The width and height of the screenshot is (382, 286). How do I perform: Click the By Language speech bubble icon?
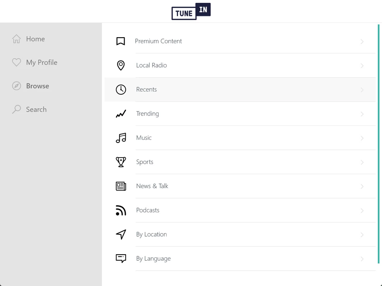[x=121, y=258]
